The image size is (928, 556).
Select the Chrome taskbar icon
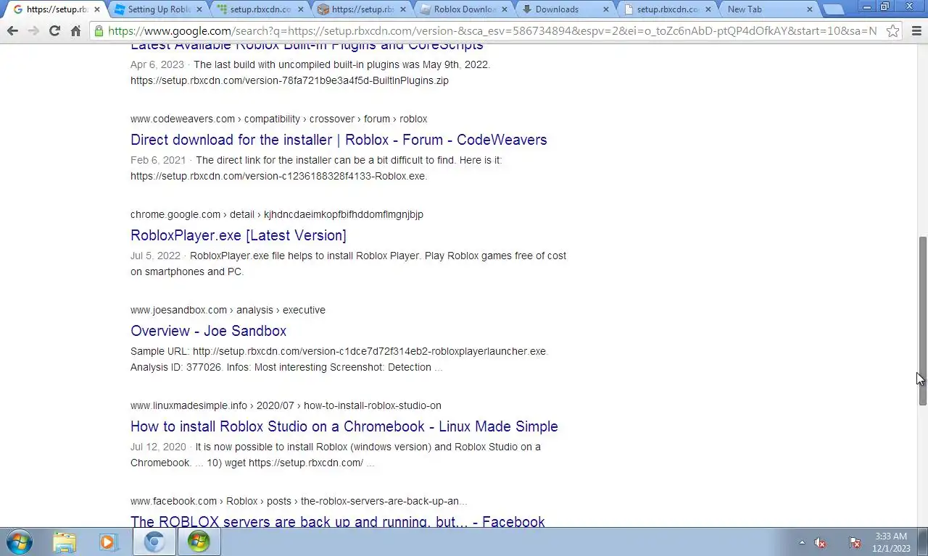154,542
